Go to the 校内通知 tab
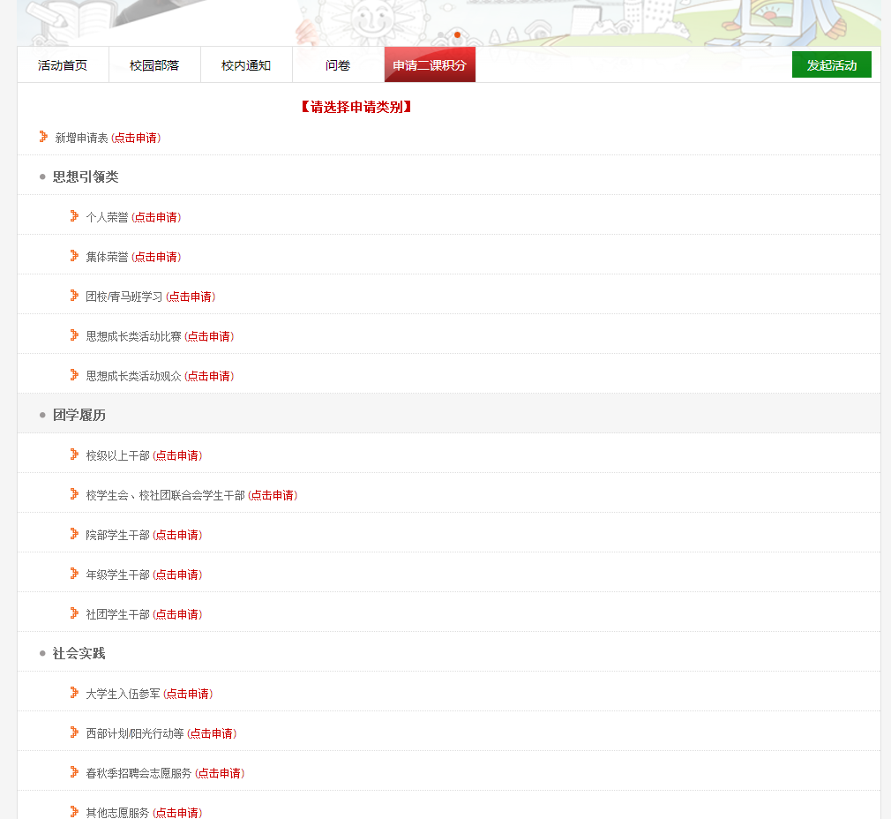This screenshot has height=819, width=891. coord(246,64)
